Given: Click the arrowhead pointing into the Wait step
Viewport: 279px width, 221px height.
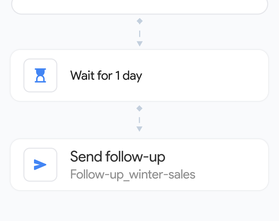Looking at the screenshot, I should click(140, 44).
